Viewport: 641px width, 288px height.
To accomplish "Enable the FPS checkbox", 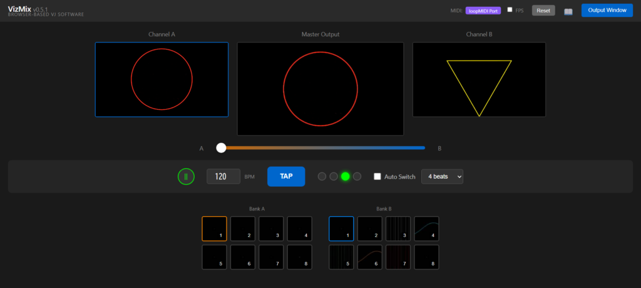I will coord(510,10).
